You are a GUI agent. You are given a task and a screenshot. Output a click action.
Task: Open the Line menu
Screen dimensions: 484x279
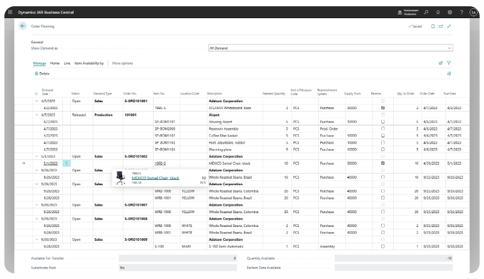(67, 63)
